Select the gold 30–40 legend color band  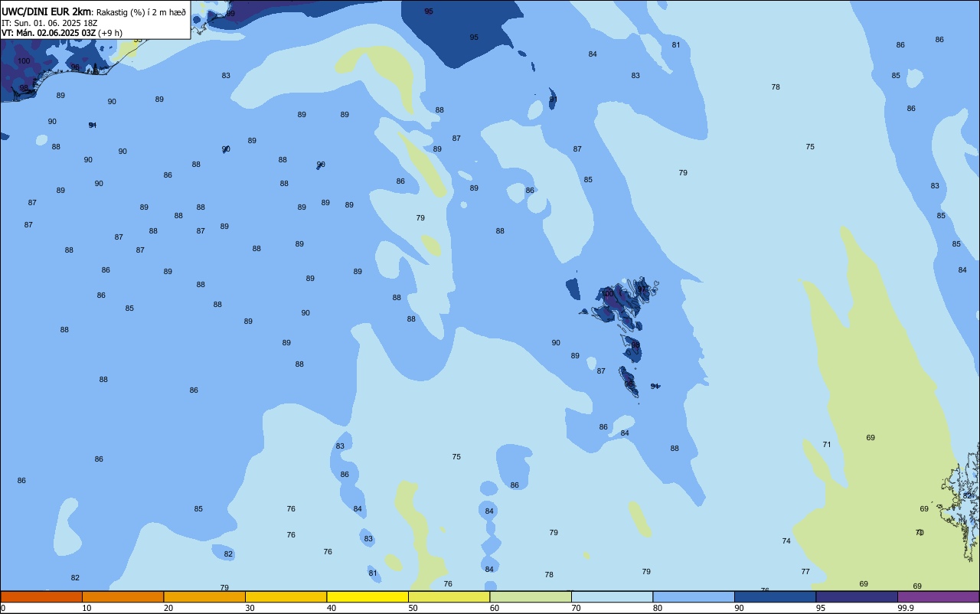click(286, 596)
